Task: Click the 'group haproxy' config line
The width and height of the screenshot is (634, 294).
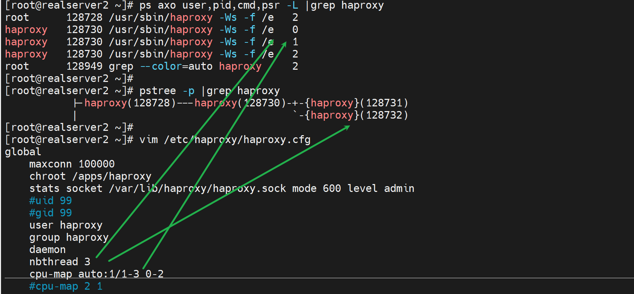Action: [69, 238]
